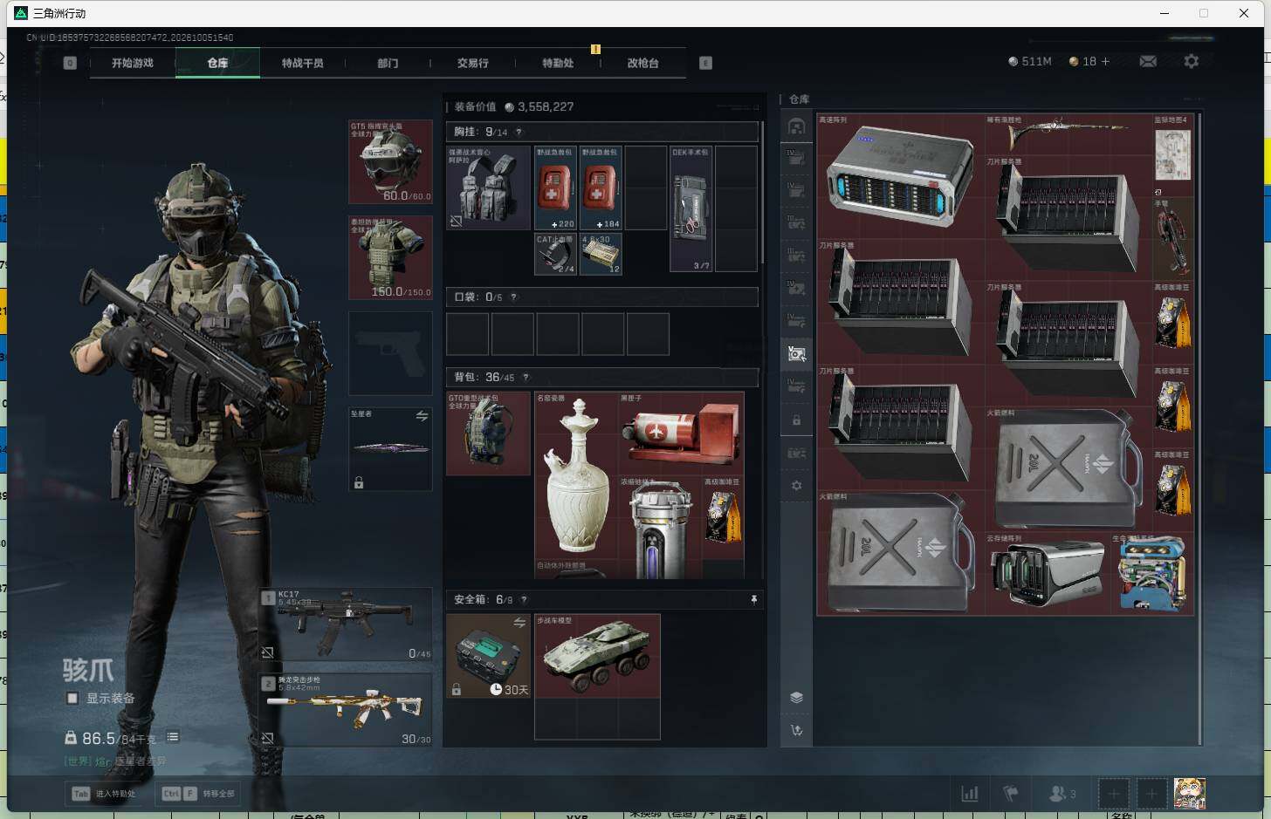Viewport: 1271px width, 819px height.
Task: Show help for 安全箱 capacity
Action: click(x=524, y=599)
